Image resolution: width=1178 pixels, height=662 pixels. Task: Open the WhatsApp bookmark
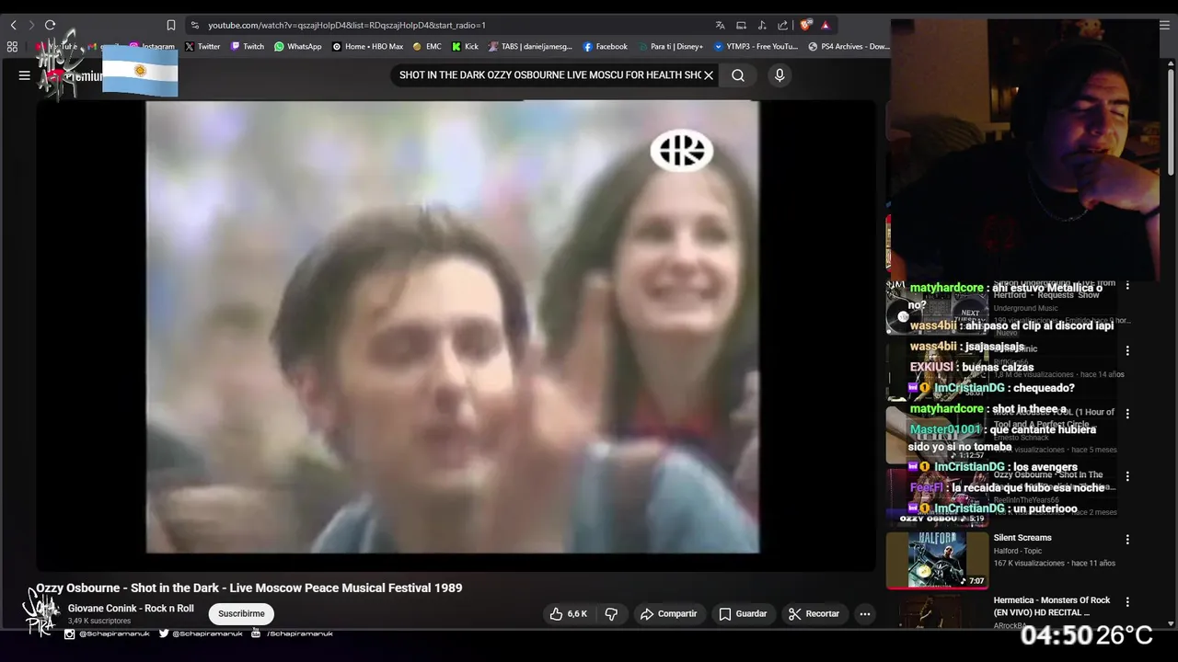point(298,46)
